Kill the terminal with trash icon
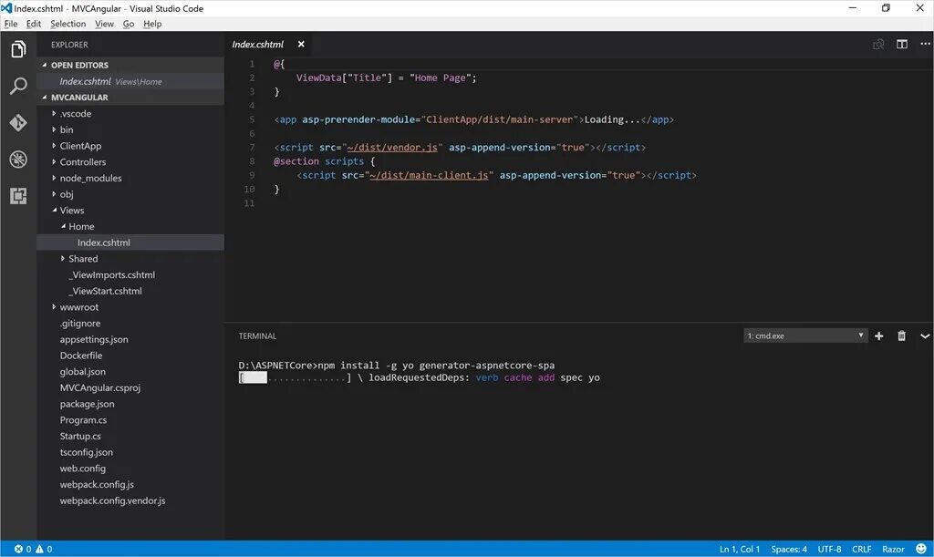The height and width of the screenshot is (557, 934). tap(901, 336)
